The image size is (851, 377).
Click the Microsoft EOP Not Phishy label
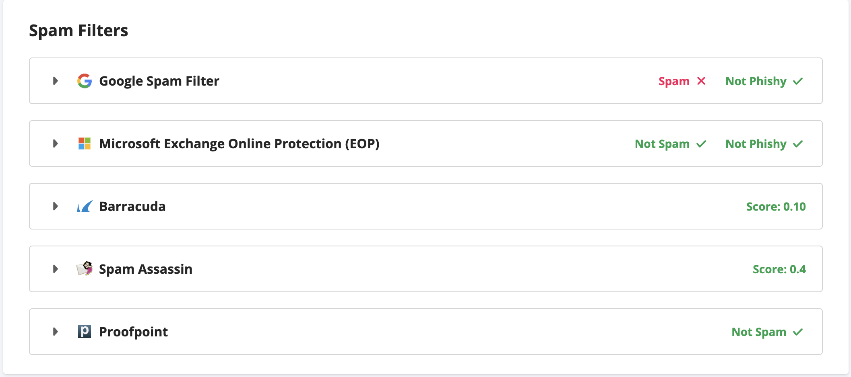pyautogui.click(x=756, y=144)
